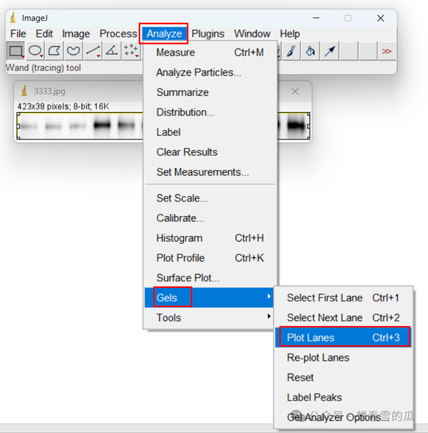Click the ImageJ microscope title icon

13,18
